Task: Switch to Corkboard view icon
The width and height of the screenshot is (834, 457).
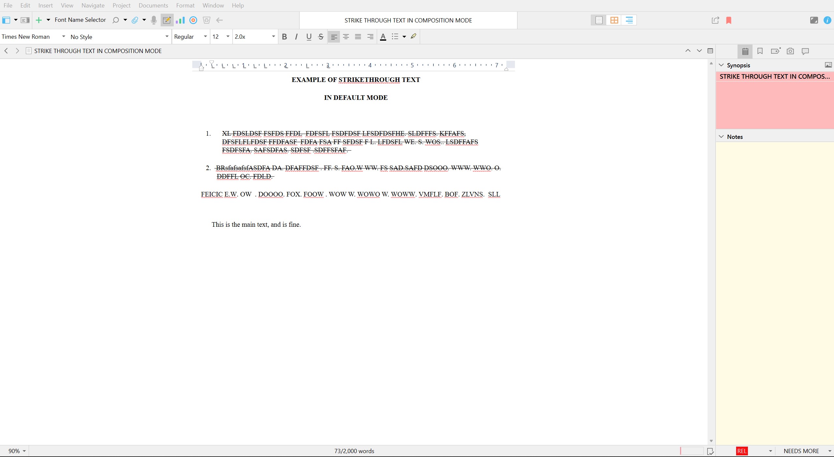Action: pyautogui.click(x=614, y=20)
